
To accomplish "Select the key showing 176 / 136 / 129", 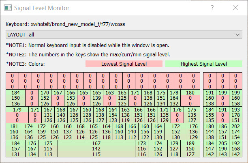I will 194,132.
